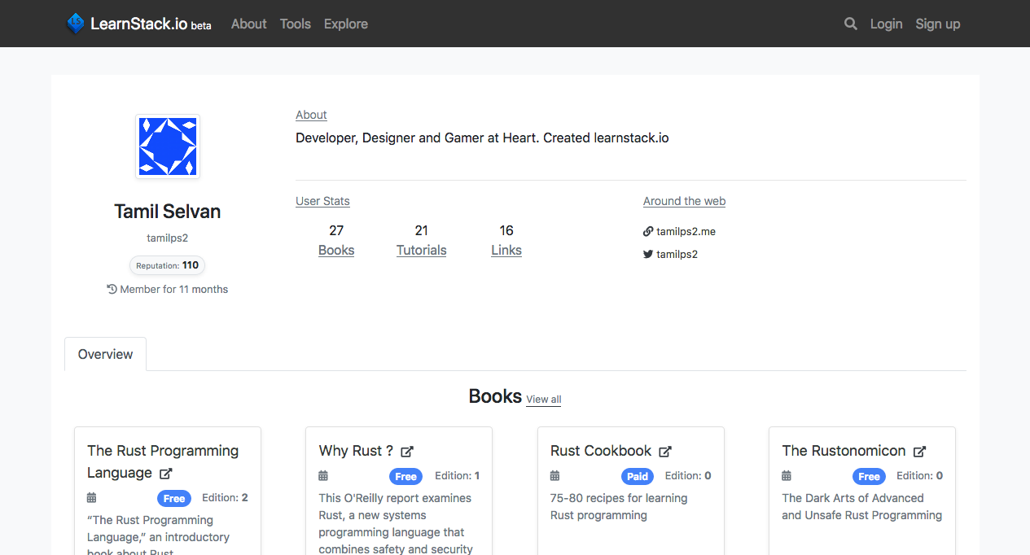Click View all next to Books heading
The image size is (1030, 555).
coord(543,400)
